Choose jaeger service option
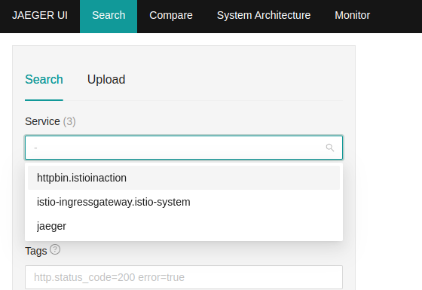 coord(184,226)
